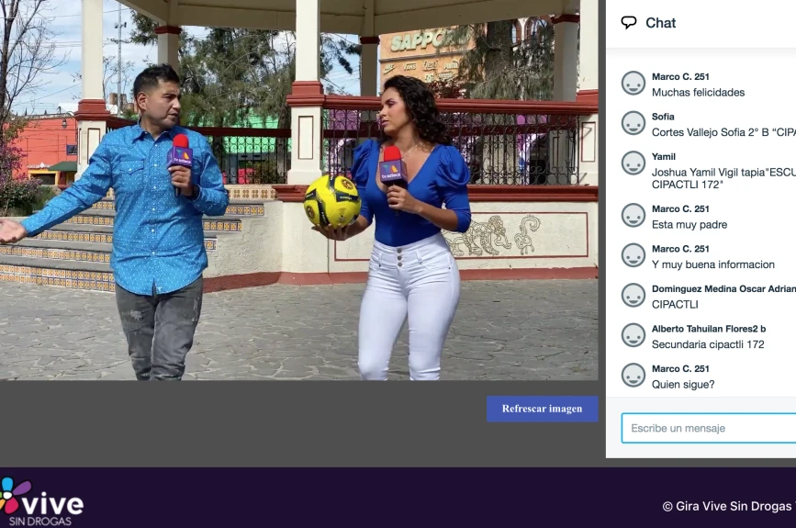Focus the Escribe un mensaje input field
Image resolution: width=796 pixels, height=528 pixels.
709,428
